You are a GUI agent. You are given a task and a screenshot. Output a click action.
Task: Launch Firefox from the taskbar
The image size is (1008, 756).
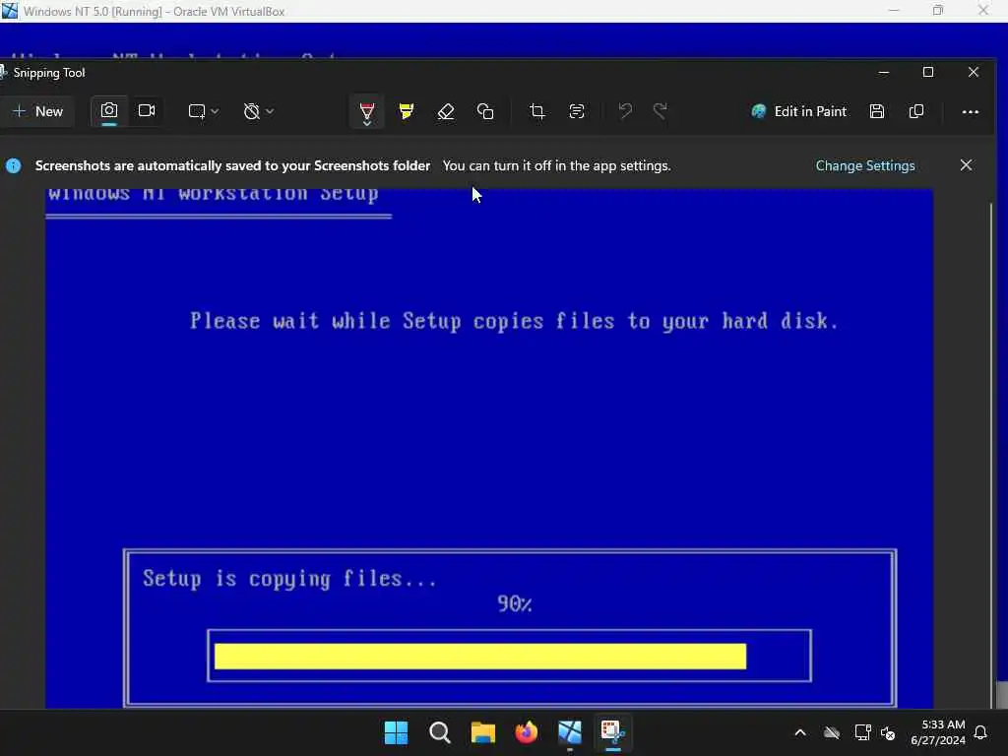coord(527,732)
